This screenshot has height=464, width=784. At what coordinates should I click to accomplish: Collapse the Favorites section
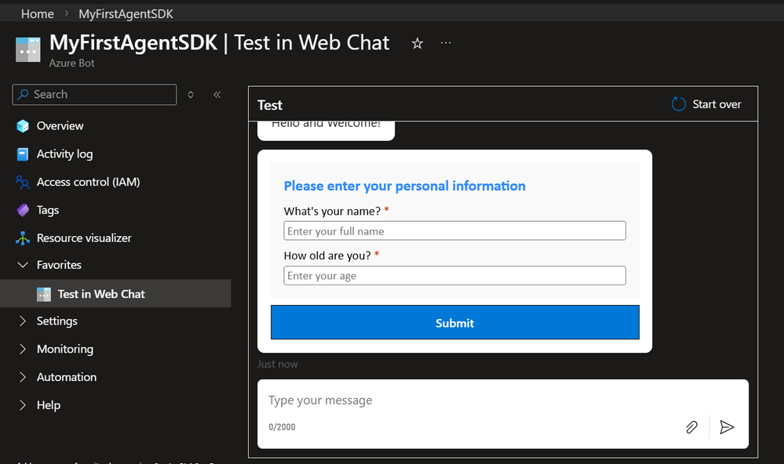23,265
